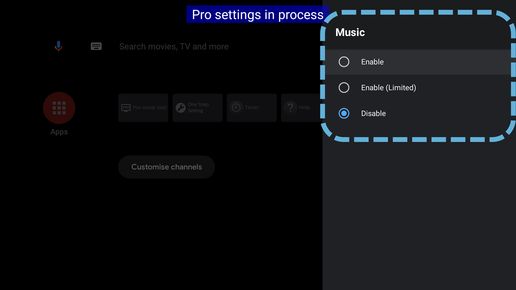Select the Disable radio button
This screenshot has height=290, width=516.
coord(344,113)
